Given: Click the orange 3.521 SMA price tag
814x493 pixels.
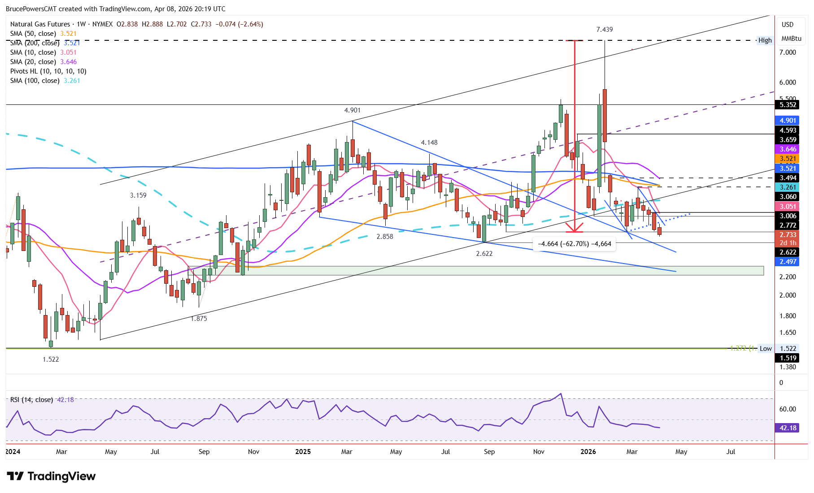Looking at the screenshot, I should click(788, 159).
